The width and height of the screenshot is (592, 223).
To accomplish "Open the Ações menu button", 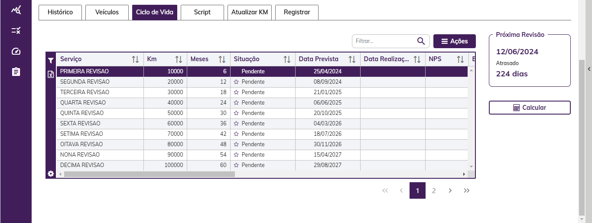I will coord(454,41).
